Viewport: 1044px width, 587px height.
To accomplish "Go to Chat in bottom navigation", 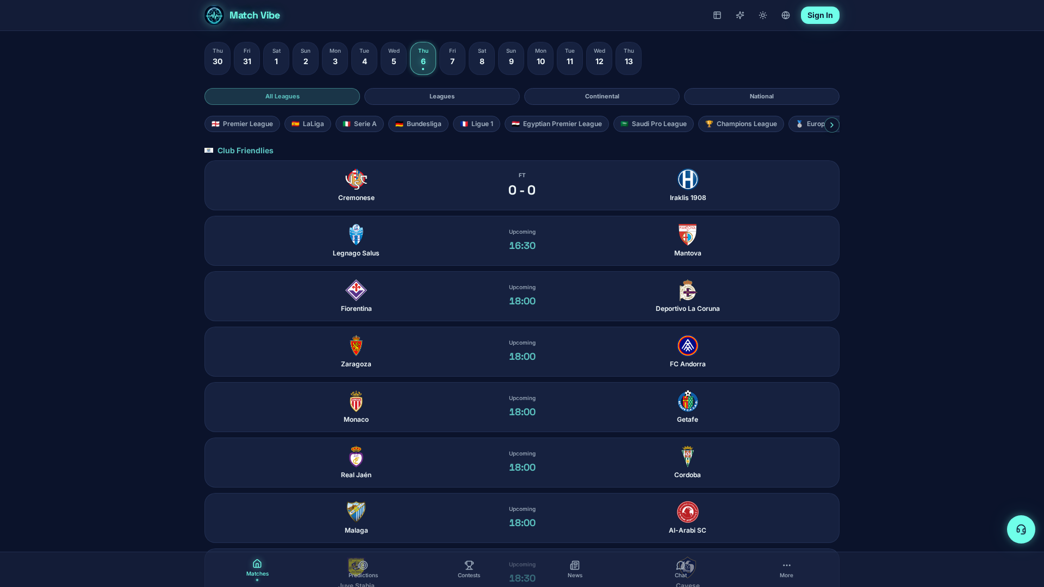I will [x=681, y=570].
